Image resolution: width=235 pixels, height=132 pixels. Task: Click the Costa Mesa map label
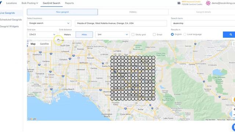(x=125, y=114)
